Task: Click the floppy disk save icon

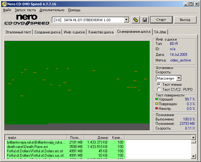Action: (145, 20)
